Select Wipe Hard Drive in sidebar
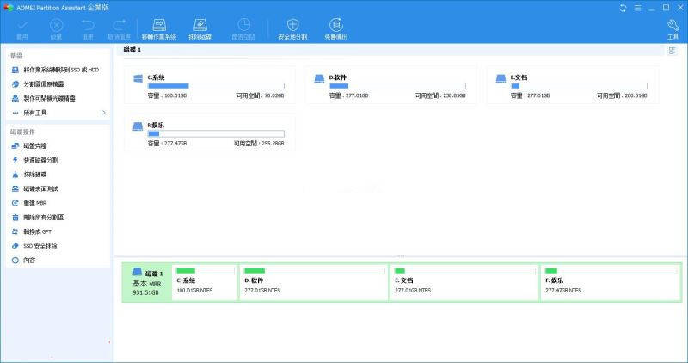Image resolution: width=688 pixels, height=363 pixels. click(29, 175)
